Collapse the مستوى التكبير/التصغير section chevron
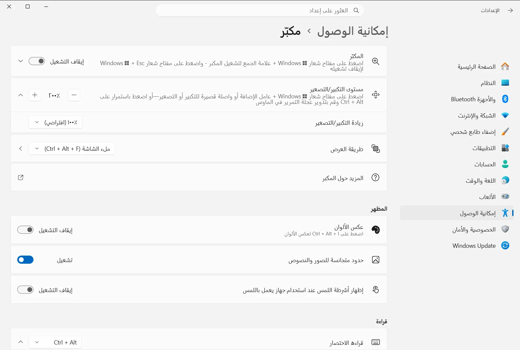 click(x=20, y=95)
